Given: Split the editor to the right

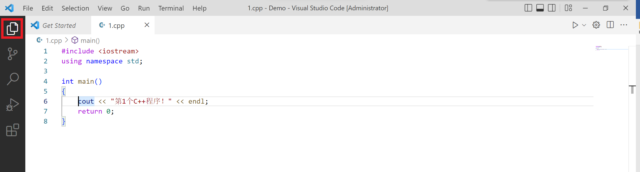Looking at the screenshot, I should coord(610,25).
